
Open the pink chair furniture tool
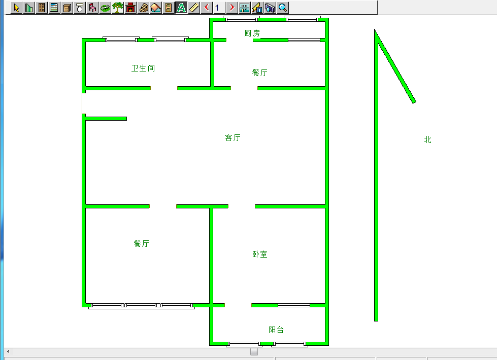pyautogui.click(x=92, y=8)
